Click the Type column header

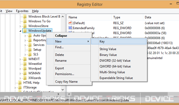(127, 17)
